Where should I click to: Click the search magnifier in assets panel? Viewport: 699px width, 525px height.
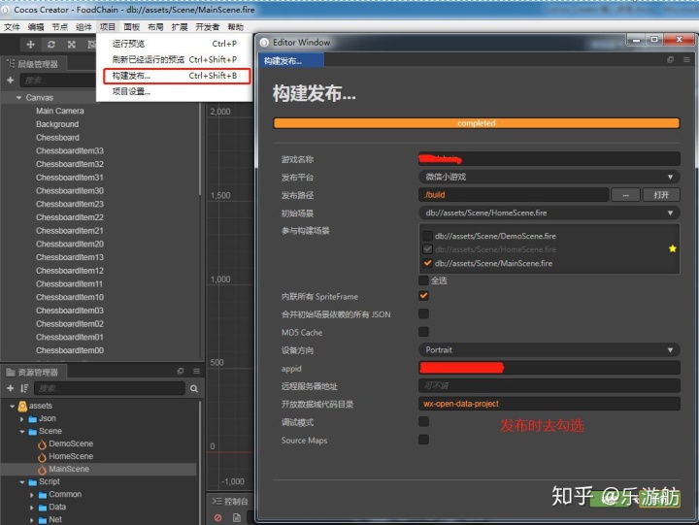click(194, 388)
